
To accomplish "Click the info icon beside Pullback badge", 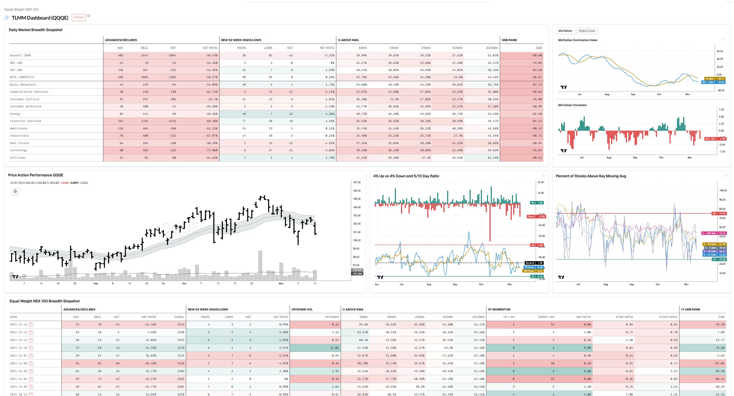I will coord(88,16).
